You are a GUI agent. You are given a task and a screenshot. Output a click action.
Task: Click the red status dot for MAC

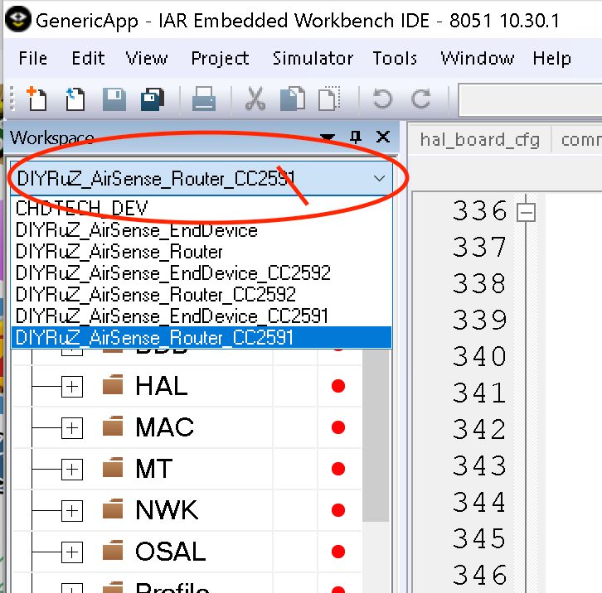pos(337,427)
